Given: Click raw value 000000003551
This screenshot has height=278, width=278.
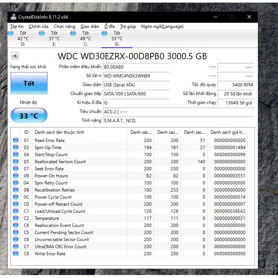Looking at the screenshot, I should coord(230,176).
